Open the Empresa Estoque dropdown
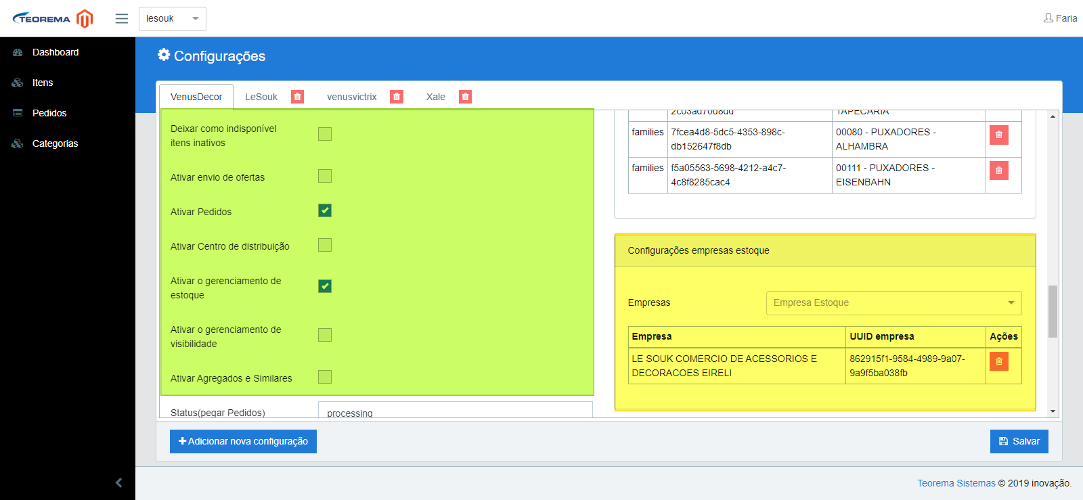The height and width of the screenshot is (500, 1083). pos(893,303)
